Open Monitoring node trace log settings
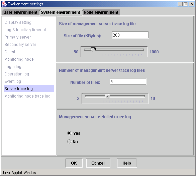The image size is (196, 176). (27, 96)
